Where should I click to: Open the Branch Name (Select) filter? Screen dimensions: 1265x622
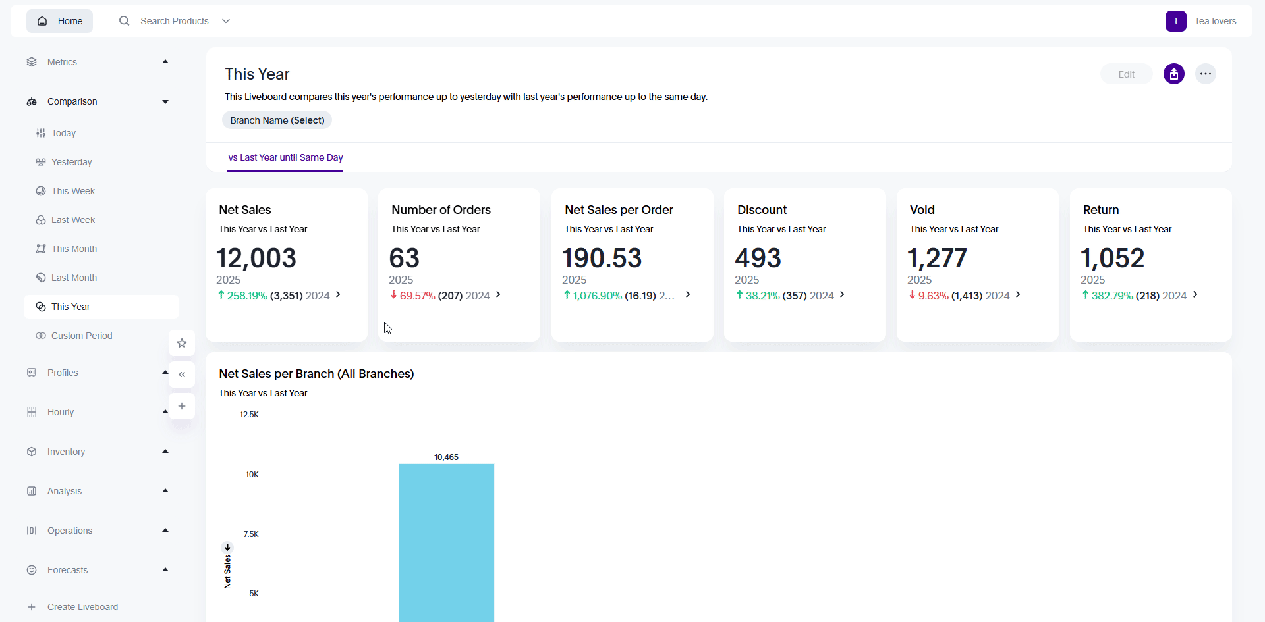(x=277, y=120)
